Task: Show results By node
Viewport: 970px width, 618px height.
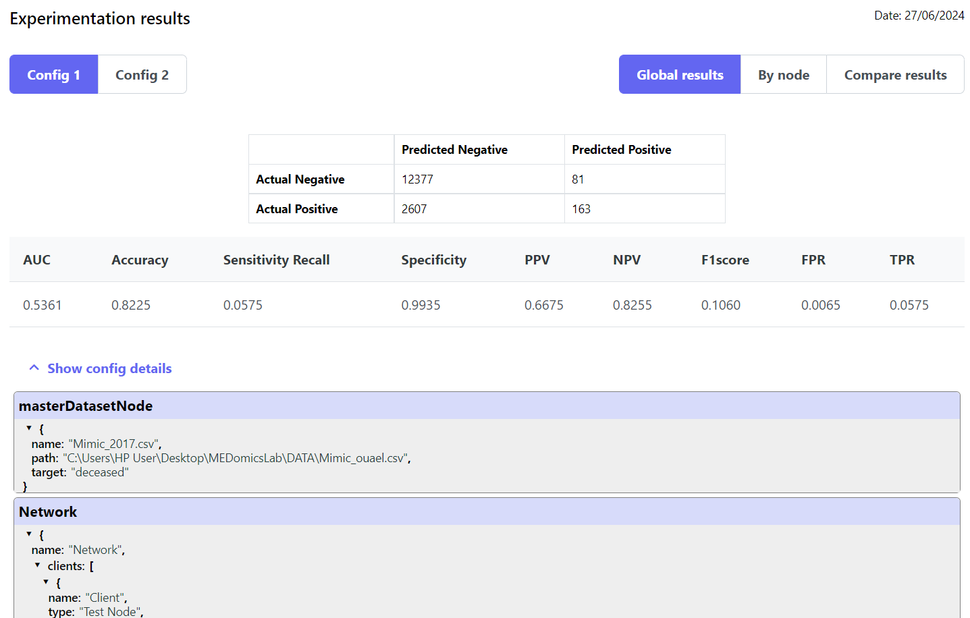Action: pos(783,75)
